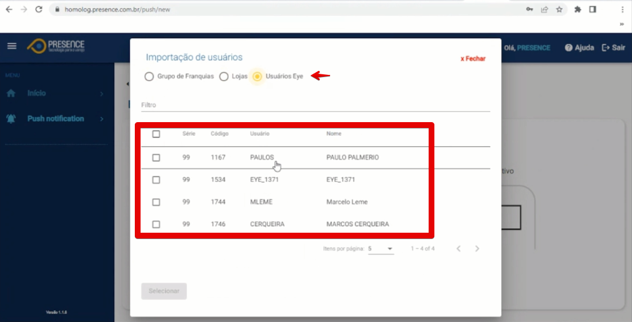Share this page icon

(544, 9)
